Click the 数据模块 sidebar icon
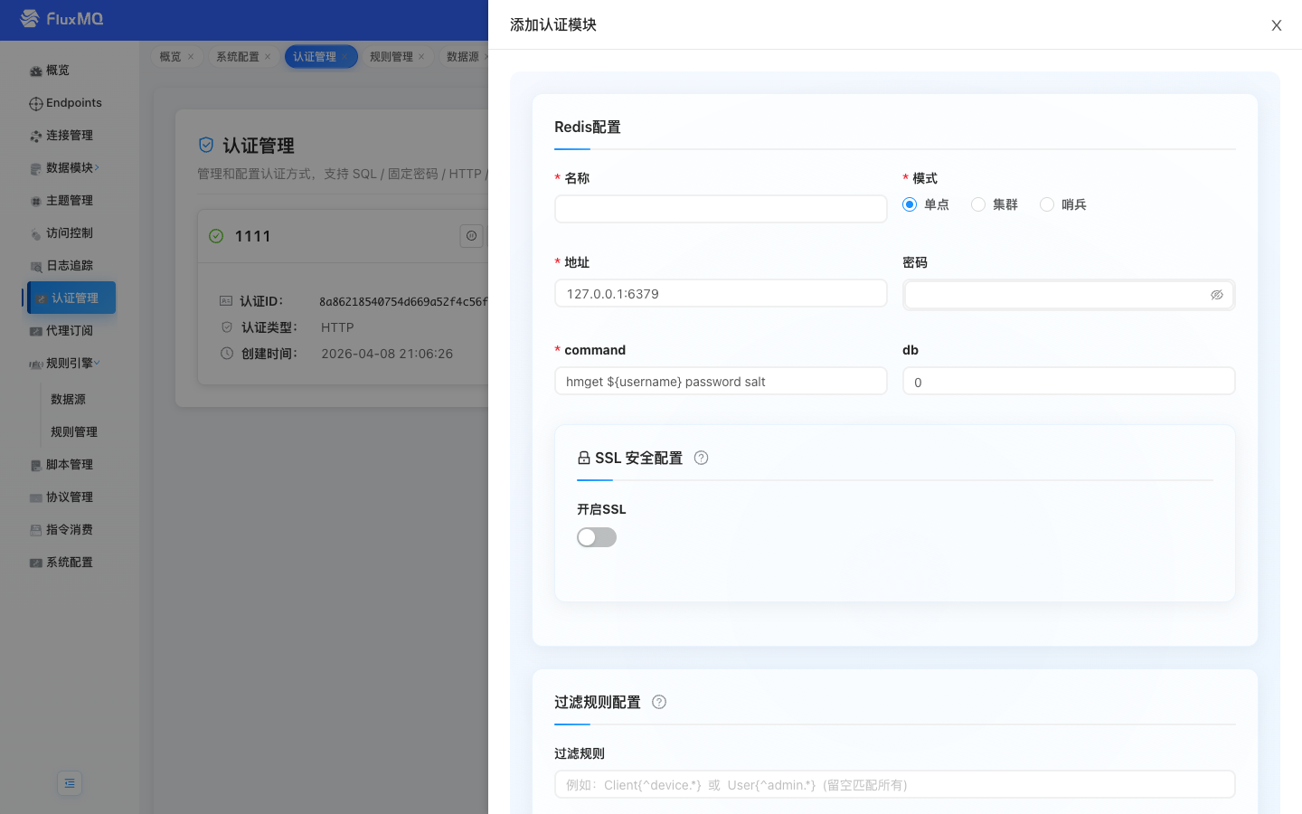 click(36, 168)
